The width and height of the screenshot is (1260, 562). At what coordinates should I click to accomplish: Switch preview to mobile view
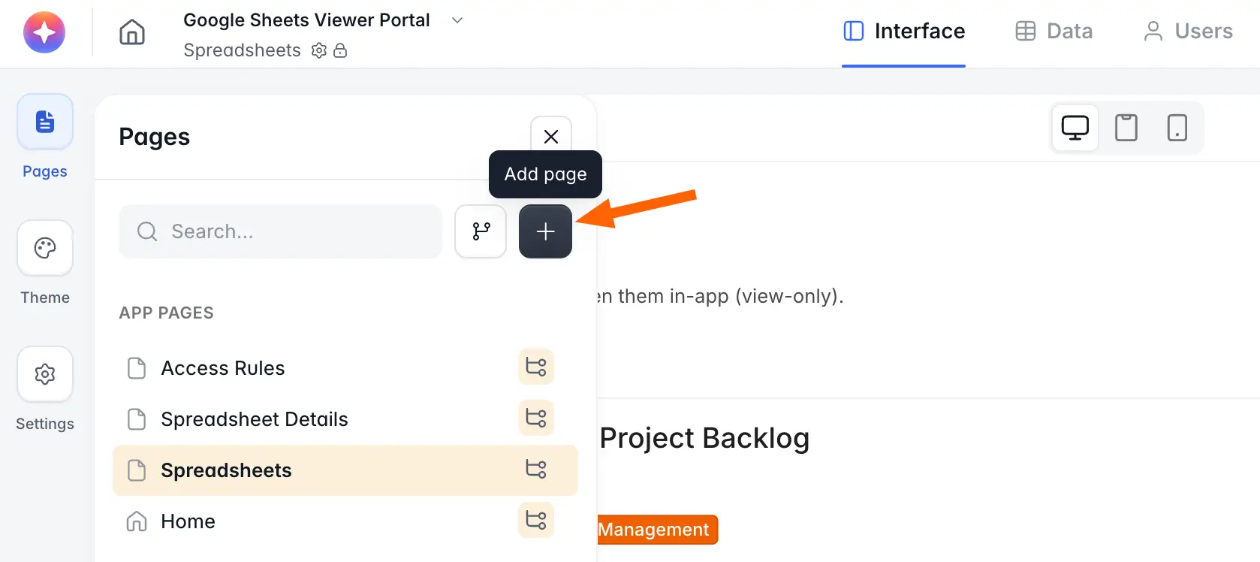[x=1177, y=128]
